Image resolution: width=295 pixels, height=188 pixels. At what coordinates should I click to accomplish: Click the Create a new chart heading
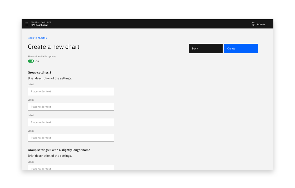click(x=53, y=47)
